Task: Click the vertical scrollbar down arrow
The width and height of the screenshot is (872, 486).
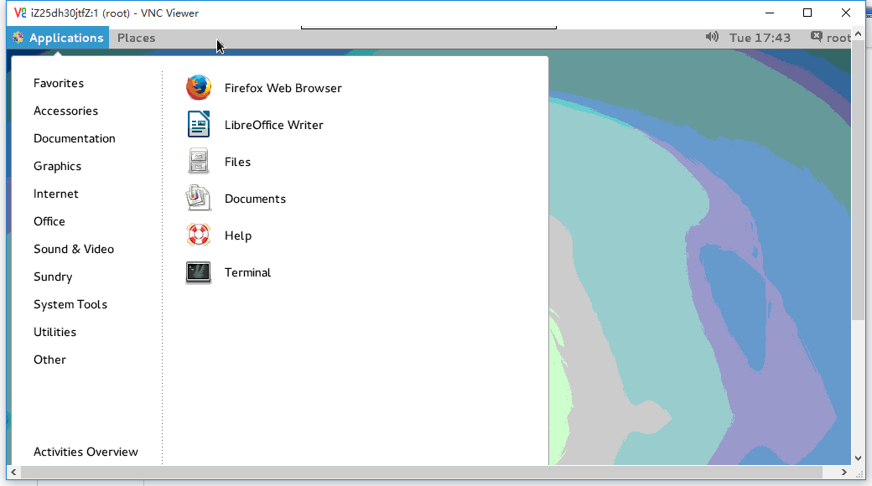Action: pos(858,458)
